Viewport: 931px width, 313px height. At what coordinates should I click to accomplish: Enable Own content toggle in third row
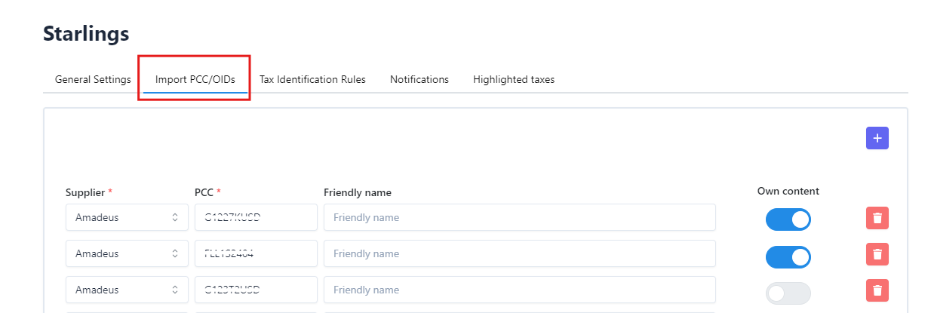(788, 293)
